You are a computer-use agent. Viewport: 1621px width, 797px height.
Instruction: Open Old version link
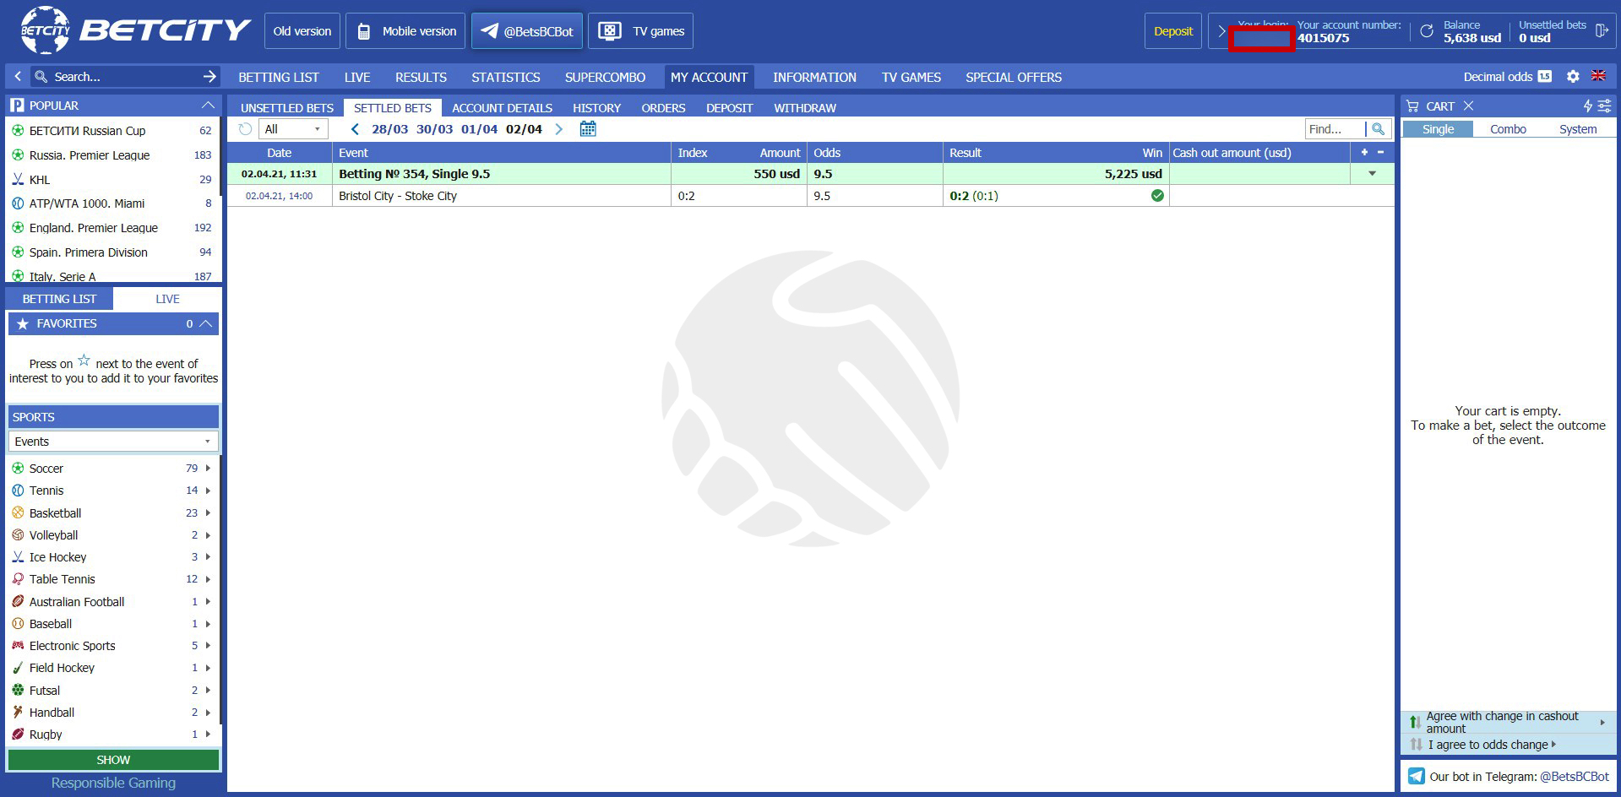pyautogui.click(x=302, y=31)
